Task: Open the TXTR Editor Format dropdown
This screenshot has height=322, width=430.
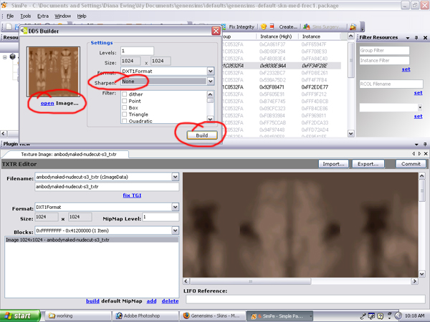Action: [176, 207]
